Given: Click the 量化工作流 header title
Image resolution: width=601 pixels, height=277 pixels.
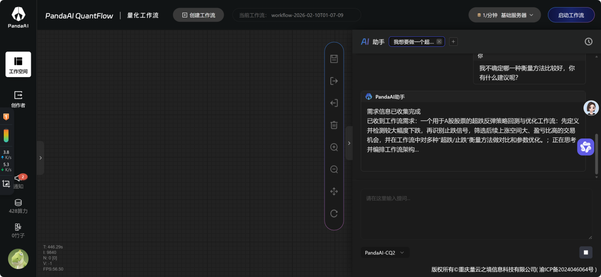Looking at the screenshot, I should tap(143, 15).
